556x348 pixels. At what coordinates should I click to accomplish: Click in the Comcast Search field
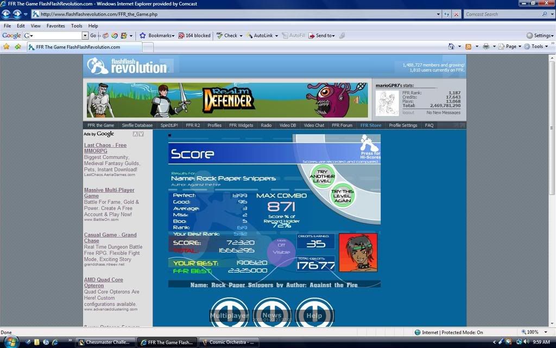click(502, 14)
